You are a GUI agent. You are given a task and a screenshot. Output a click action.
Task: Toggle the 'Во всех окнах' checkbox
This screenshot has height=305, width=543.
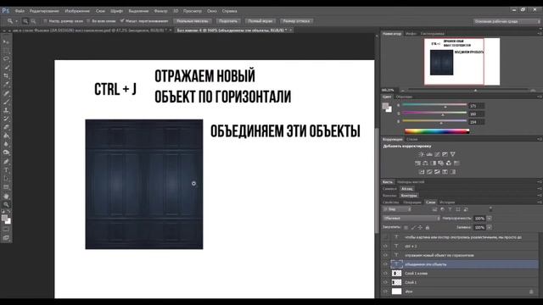coord(88,21)
